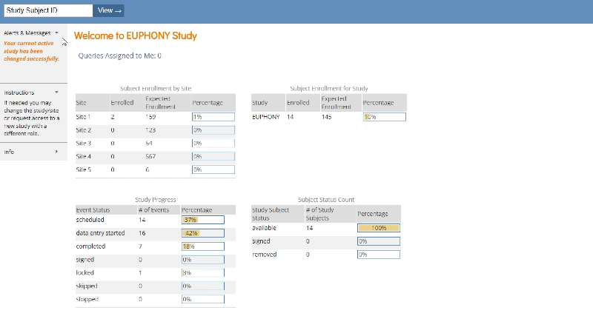Click the Welcome to EUPHONY Study heading
The width and height of the screenshot is (593, 333).
136,36
